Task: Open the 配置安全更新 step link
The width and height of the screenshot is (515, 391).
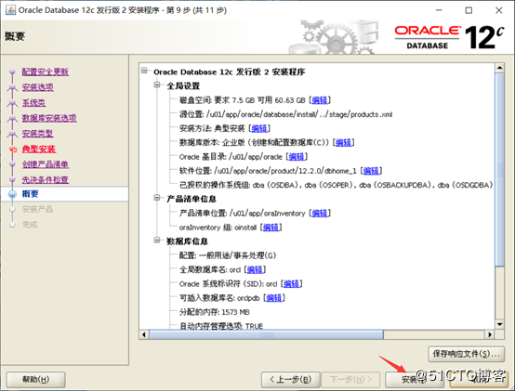Action: 46,72
